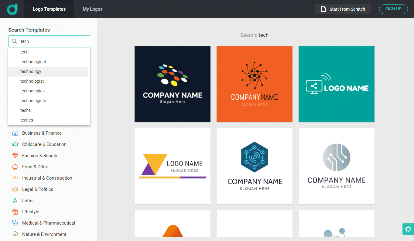414x241 pixels.
Task: Select the 'tech' suggestion
Action: point(48,52)
